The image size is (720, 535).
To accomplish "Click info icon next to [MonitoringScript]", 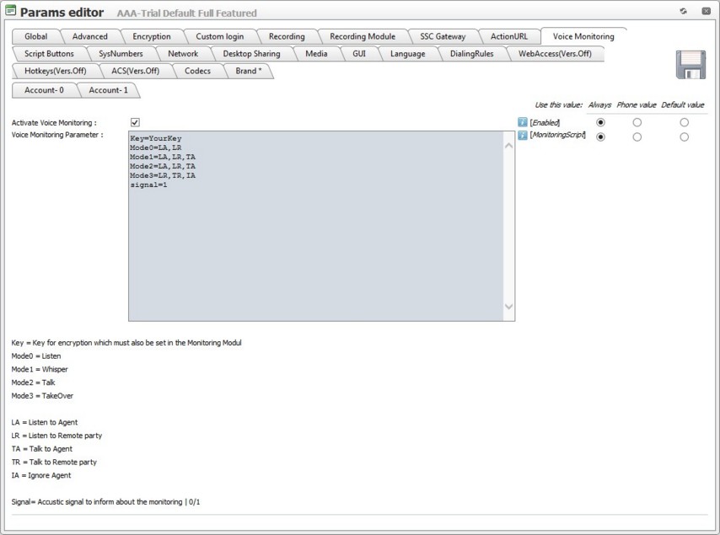I will coord(523,136).
